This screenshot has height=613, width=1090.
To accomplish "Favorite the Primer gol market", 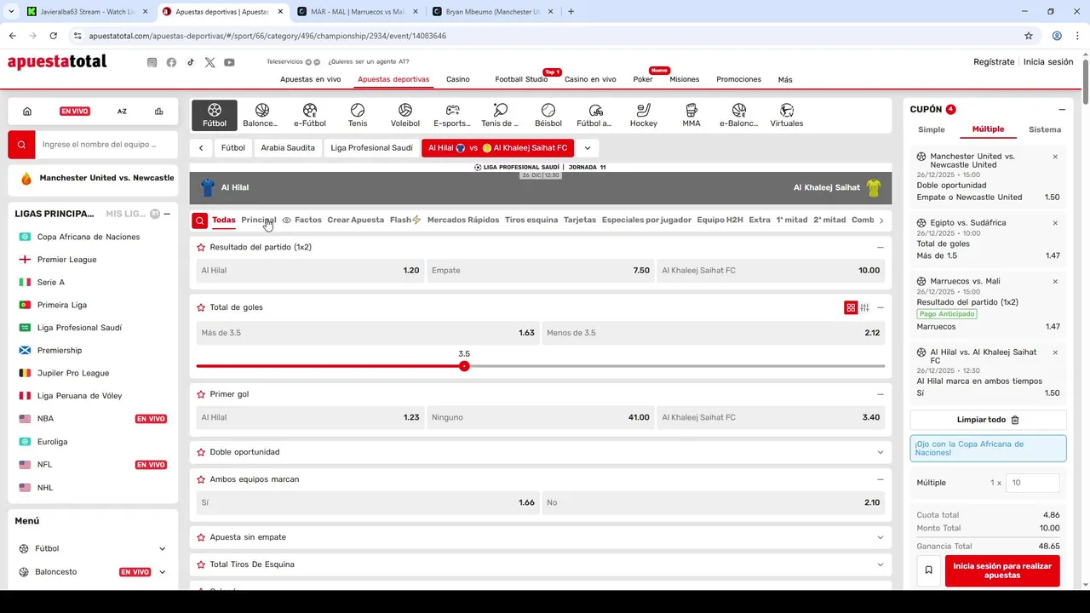I will [201, 394].
